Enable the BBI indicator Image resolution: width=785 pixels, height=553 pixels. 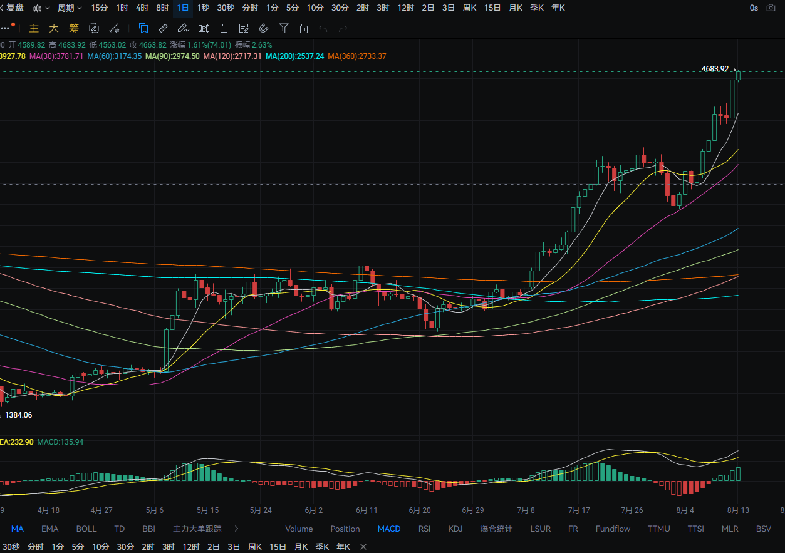pyautogui.click(x=148, y=529)
